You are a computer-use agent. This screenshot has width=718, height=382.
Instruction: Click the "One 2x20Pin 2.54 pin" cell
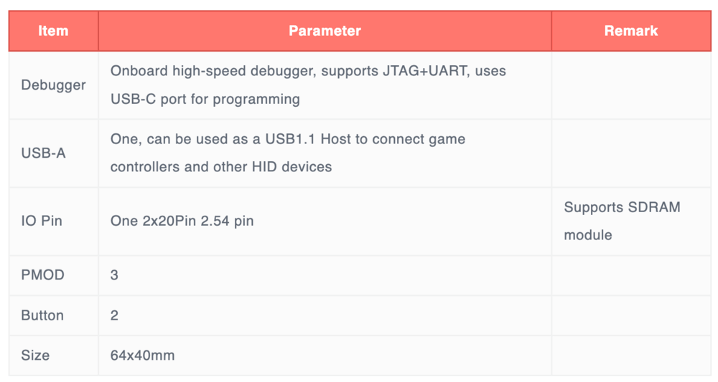[182, 221]
